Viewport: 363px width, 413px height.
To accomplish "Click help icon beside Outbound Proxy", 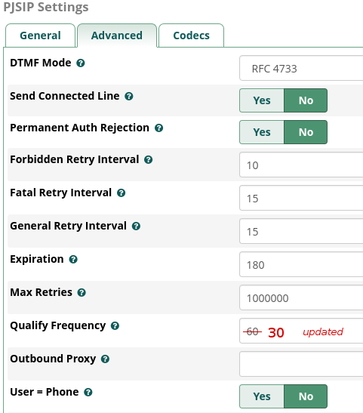I will [106, 359].
